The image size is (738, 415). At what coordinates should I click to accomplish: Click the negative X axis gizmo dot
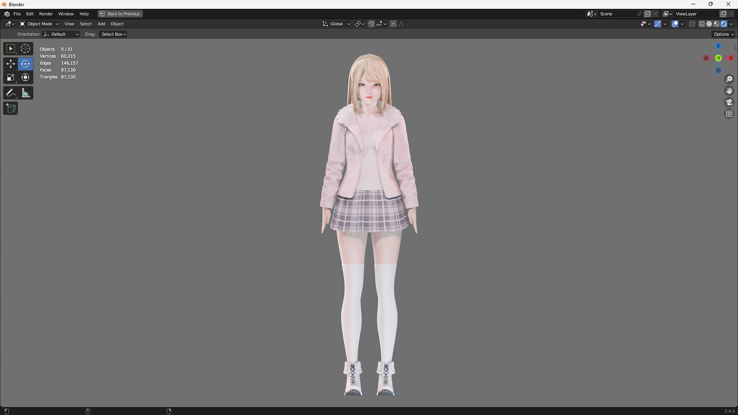(706, 58)
